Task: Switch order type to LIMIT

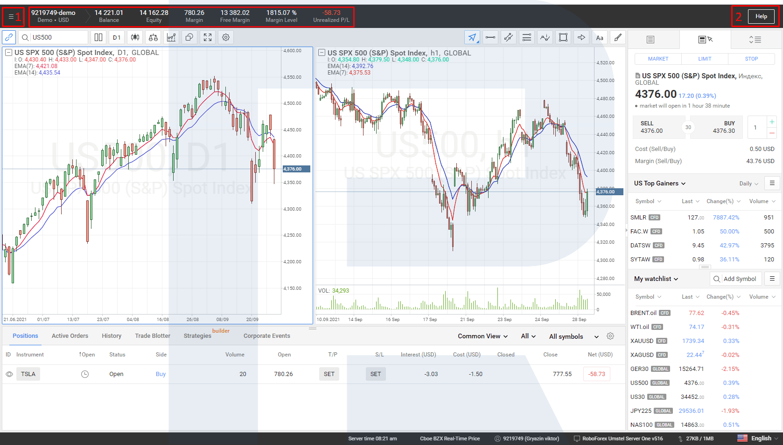Action: (x=705, y=59)
